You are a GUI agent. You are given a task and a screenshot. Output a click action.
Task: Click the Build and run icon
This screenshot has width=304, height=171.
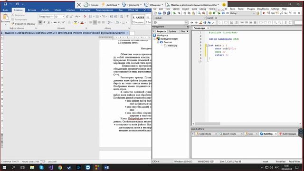218,13
